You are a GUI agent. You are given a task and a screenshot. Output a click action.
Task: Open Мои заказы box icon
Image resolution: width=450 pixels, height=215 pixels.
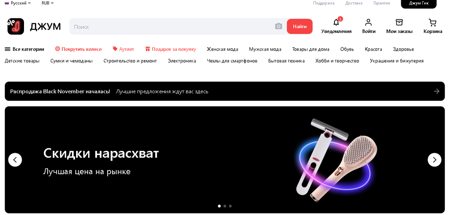click(x=399, y=22)
